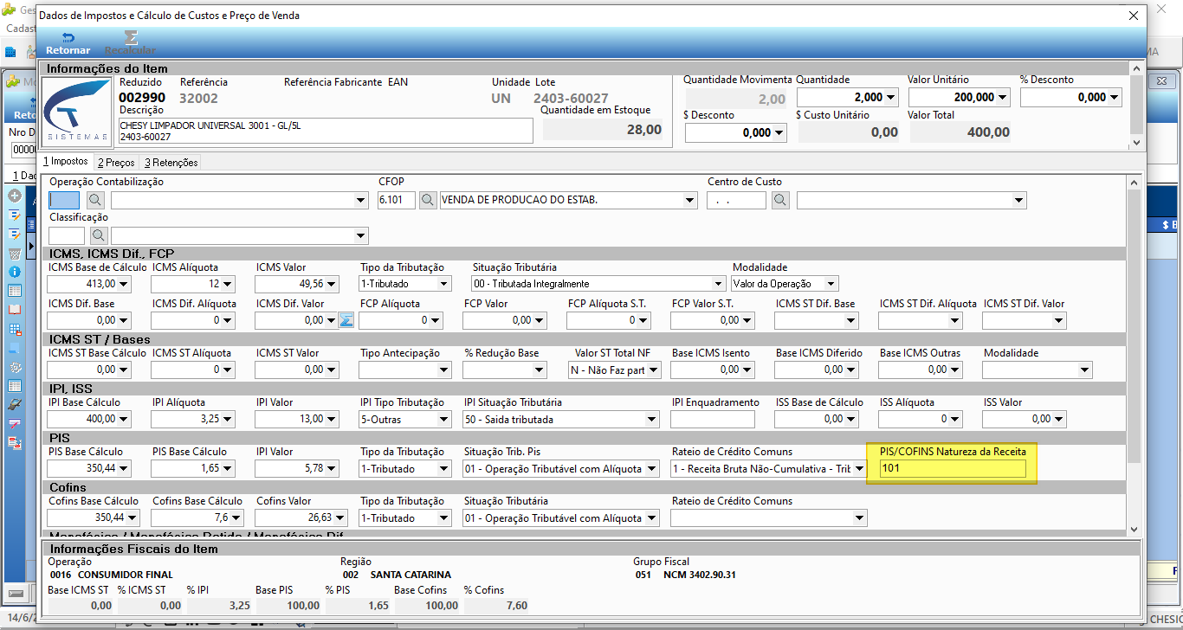Expand CFOP description dropdown Venda de Producao
Viewport: 1183px width, 630px height.
689,201
